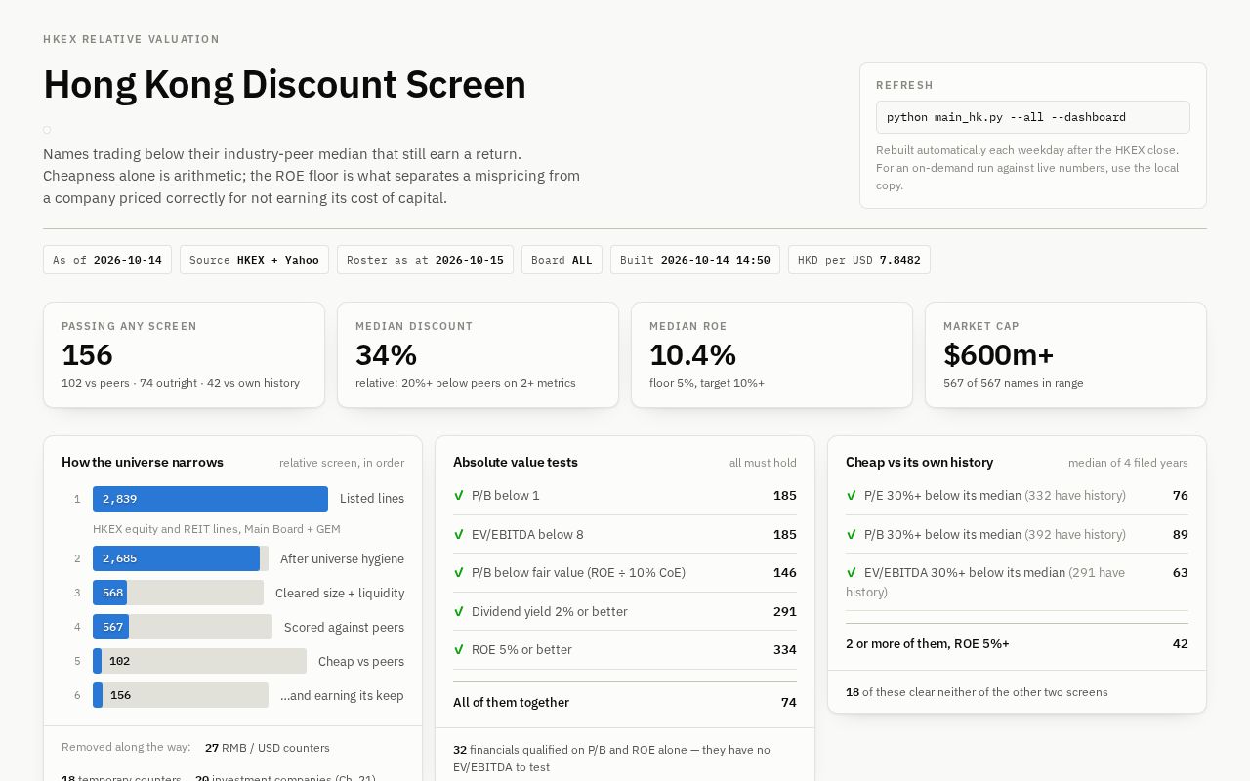Click the 10.4% Median ROE figure
This screenshot has width=1250, height=781.
tap(692, 354)
